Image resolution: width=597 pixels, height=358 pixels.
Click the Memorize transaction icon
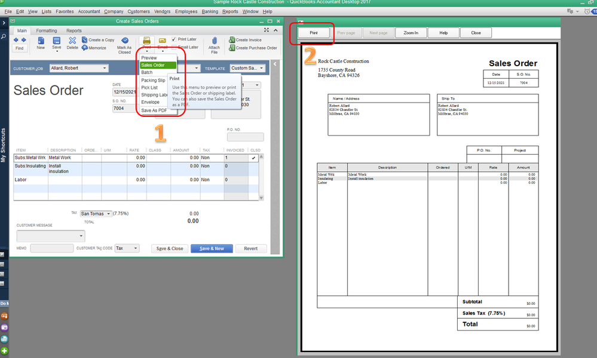tap(84, 48)
